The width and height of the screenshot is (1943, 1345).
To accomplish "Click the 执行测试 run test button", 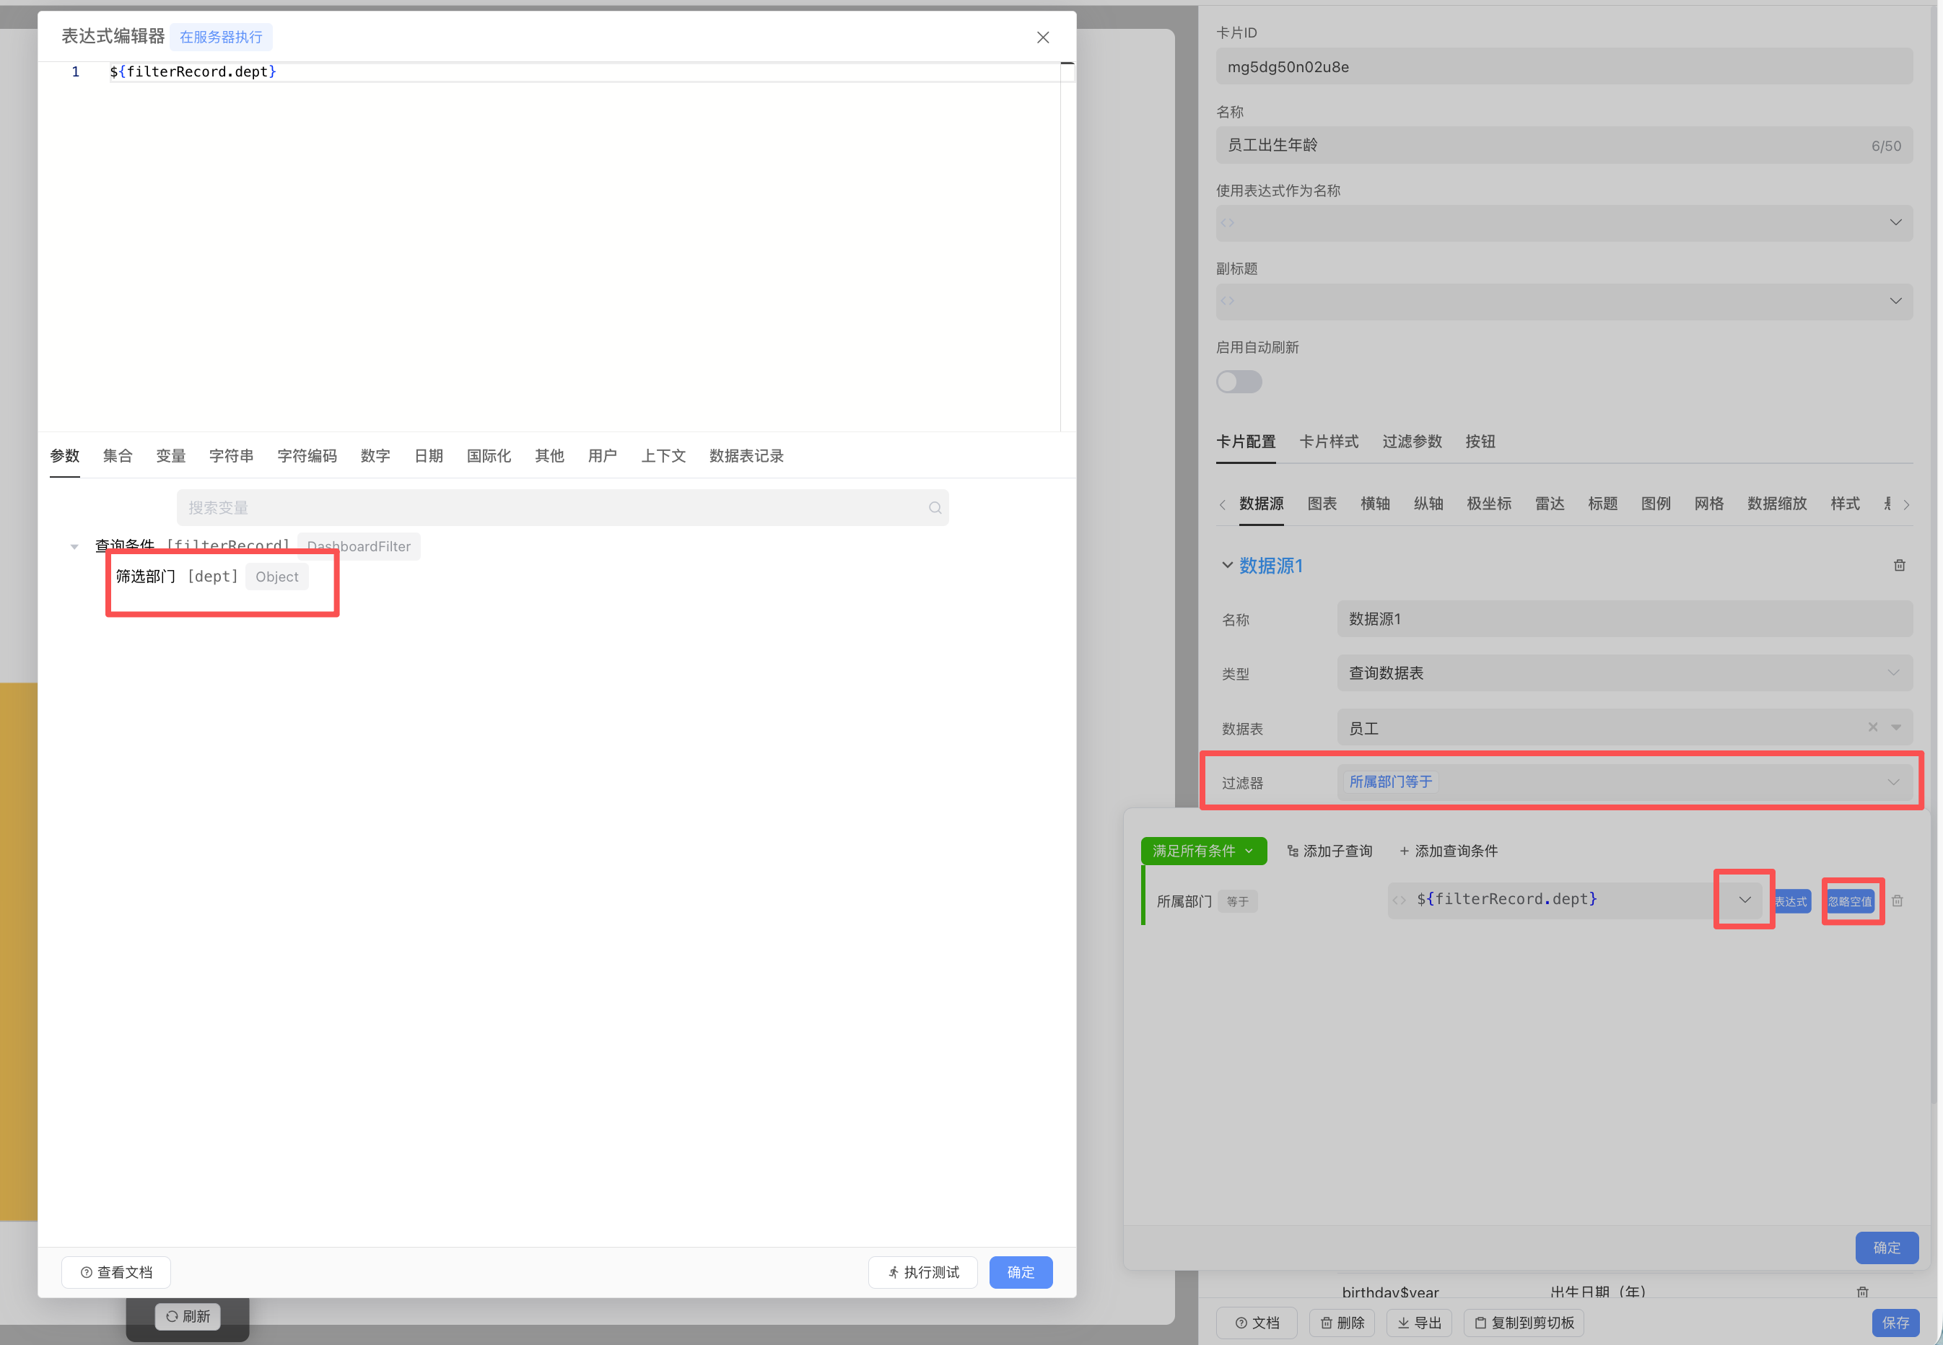I will click(923, 1271).
